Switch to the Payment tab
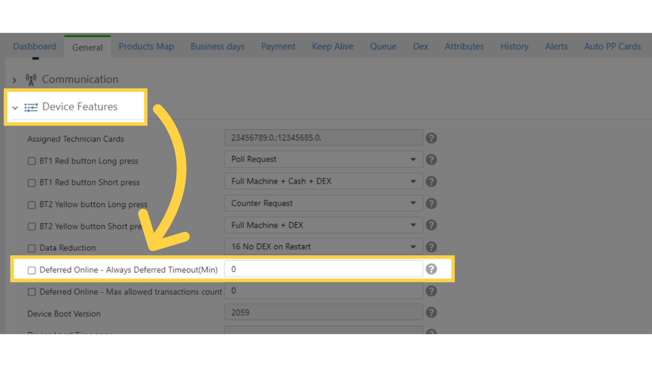Image resolution: width=652 pixels, height=367 pixels. [278, 47]
